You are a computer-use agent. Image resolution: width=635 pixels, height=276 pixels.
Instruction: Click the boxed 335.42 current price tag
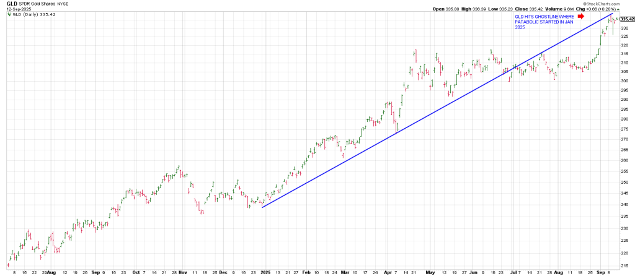point(626,19)
